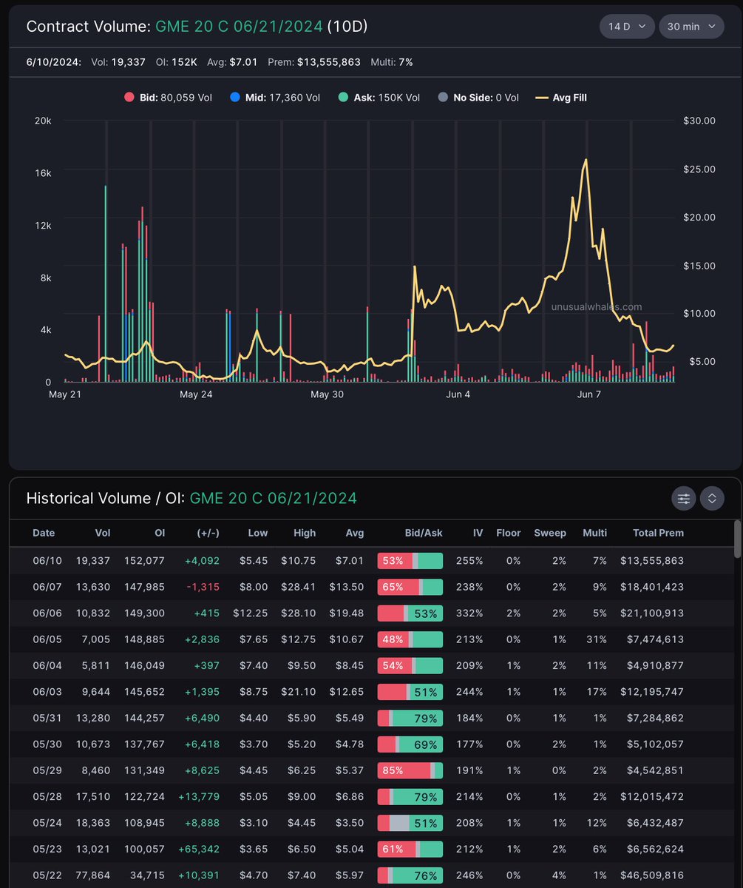This screenshot has width=743, height=888.
Task: Open the 14 D range dropdown
Action: tap(627, 27)
